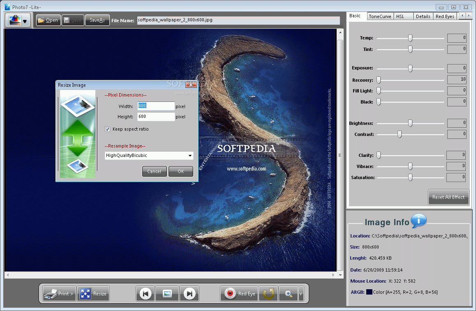Click the disabled Save button
The image size is (476, 311).
pos(73,20)
